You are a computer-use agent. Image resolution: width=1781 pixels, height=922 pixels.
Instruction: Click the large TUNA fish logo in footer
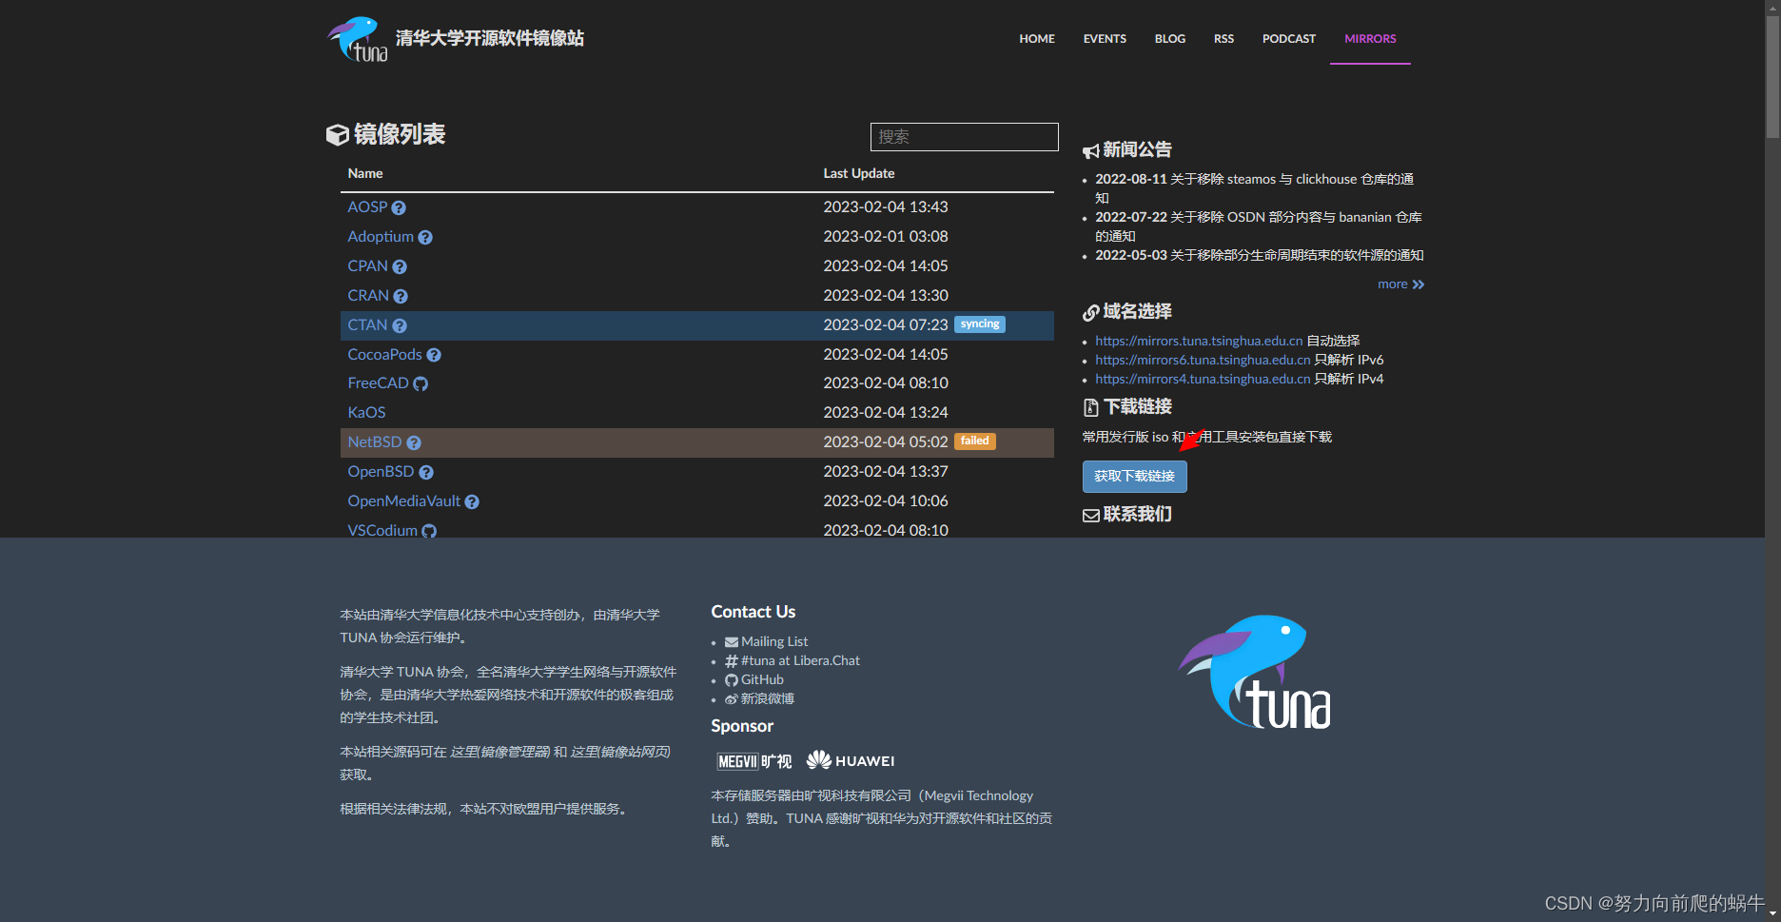click(x=1254, y=672)
